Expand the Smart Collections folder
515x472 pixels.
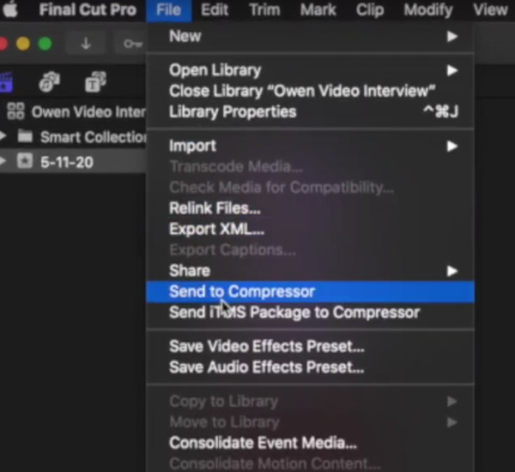pyautogui.click(x=3, y=135)
